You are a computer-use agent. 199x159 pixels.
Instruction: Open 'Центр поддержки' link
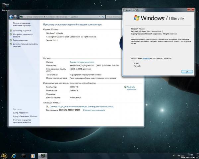[x=21, y=113]
